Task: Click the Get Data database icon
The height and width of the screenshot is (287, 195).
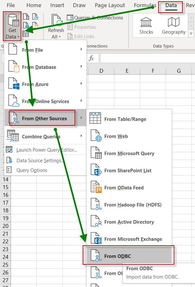Action: pyautogui.click(x=12, y=21)
